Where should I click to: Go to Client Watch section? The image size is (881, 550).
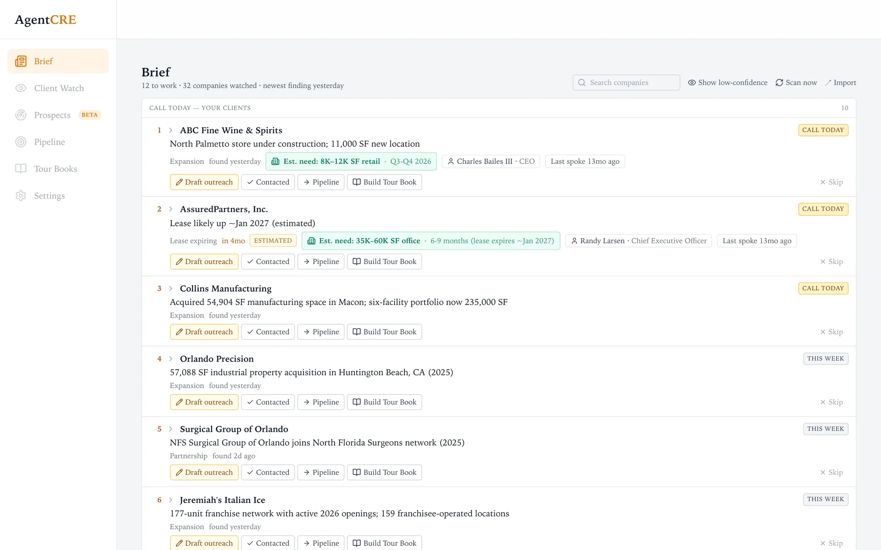tap(58, 88)
